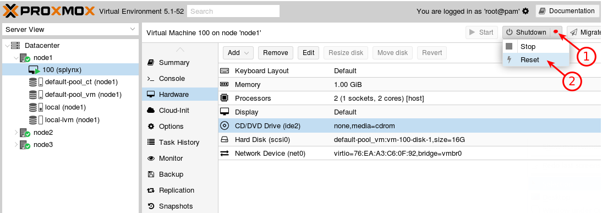Click the Resize disk button

coord(346,53)
